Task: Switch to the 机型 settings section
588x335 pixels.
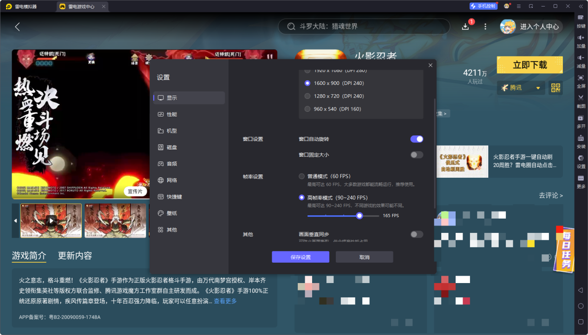Action: [189, 131]
